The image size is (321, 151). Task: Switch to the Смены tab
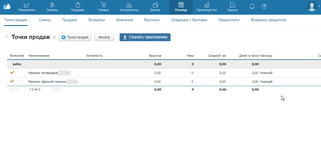coord(45,20)
